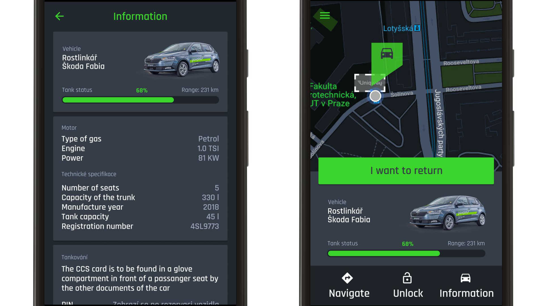
Task: Select the Information tab in bottom bar
Action: click(466, 285)
